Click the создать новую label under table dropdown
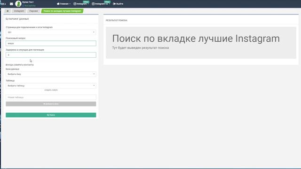The image size is (301, 169). coord(51,90)
